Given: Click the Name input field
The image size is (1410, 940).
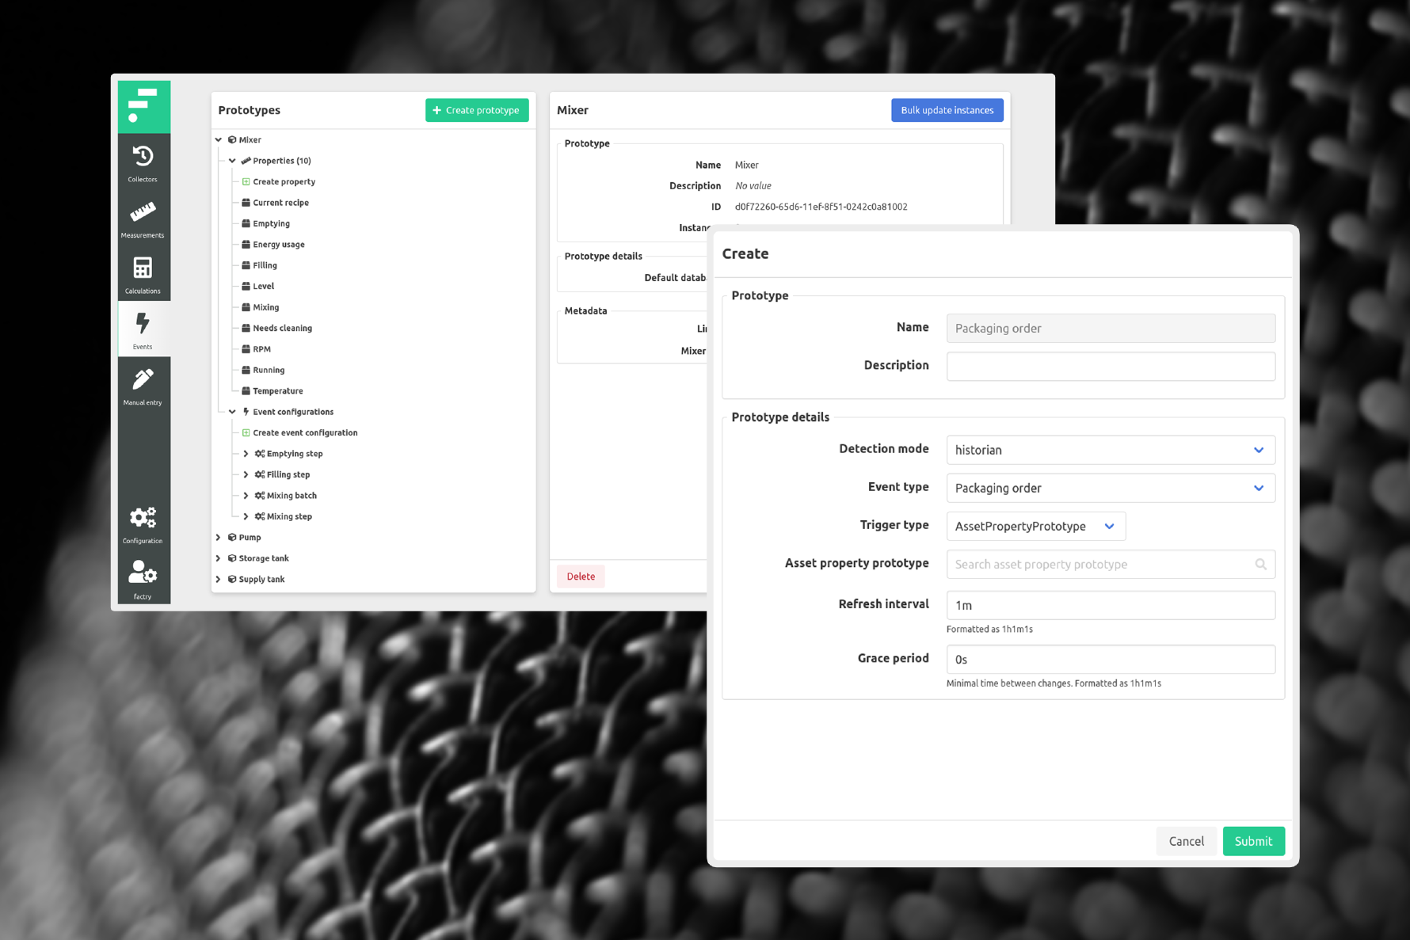Looking at the screenshot, I should coord(1111,328).
